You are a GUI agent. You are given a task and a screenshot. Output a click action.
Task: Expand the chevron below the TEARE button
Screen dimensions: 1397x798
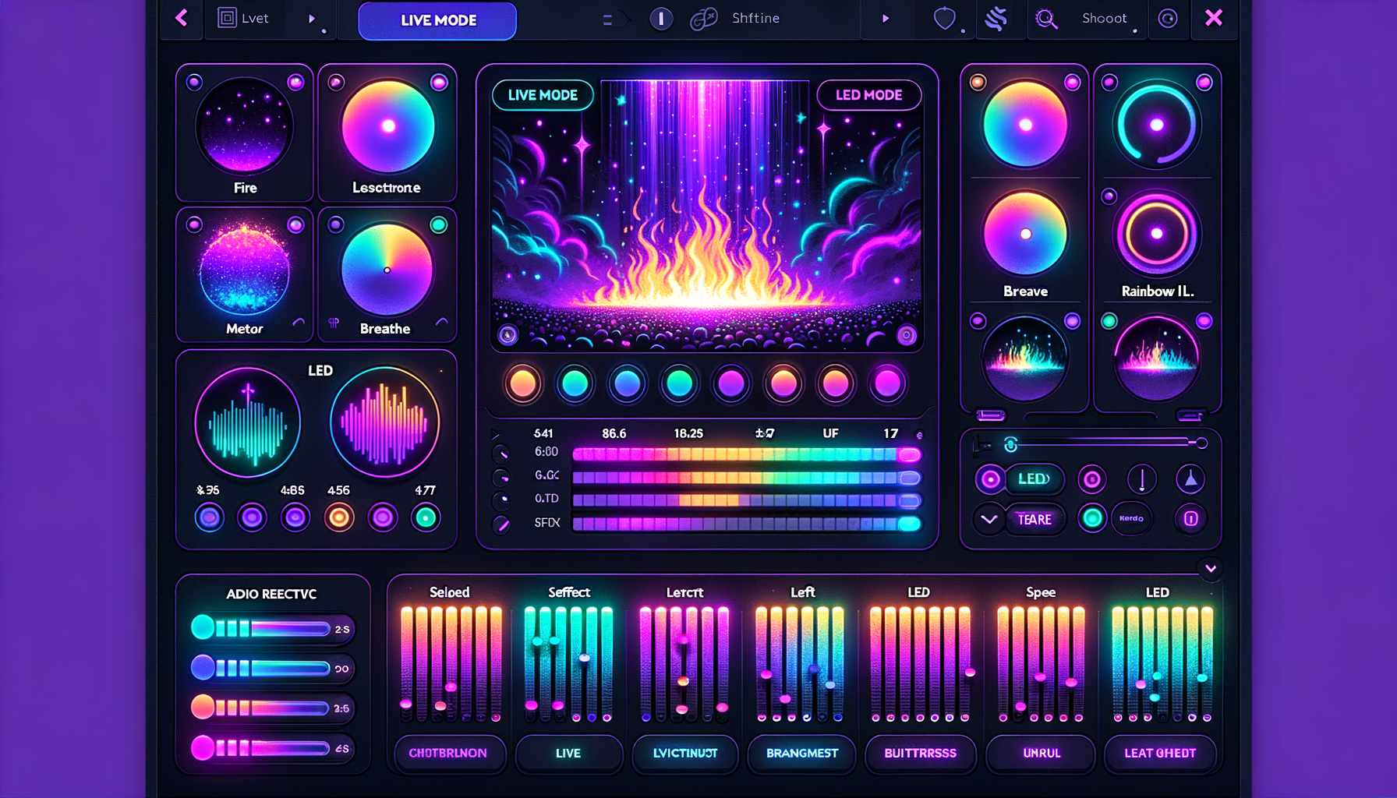click(989, 519)
